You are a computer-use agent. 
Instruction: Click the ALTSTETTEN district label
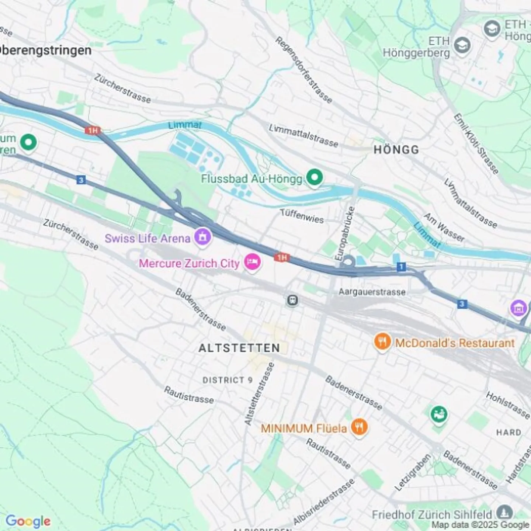coord(239,348)
